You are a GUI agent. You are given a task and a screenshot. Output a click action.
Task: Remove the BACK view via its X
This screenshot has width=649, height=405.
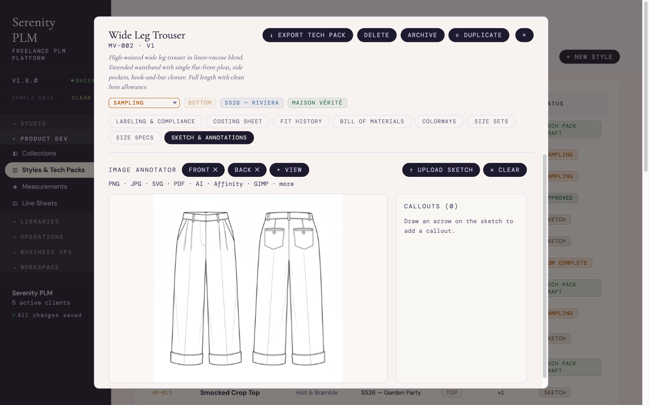(257, 170)
